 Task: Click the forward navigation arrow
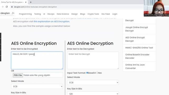click(x=3, y=7)
